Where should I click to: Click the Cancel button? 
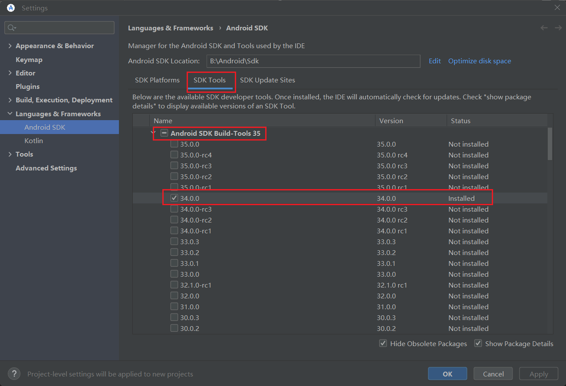click(x=493, y=374)
